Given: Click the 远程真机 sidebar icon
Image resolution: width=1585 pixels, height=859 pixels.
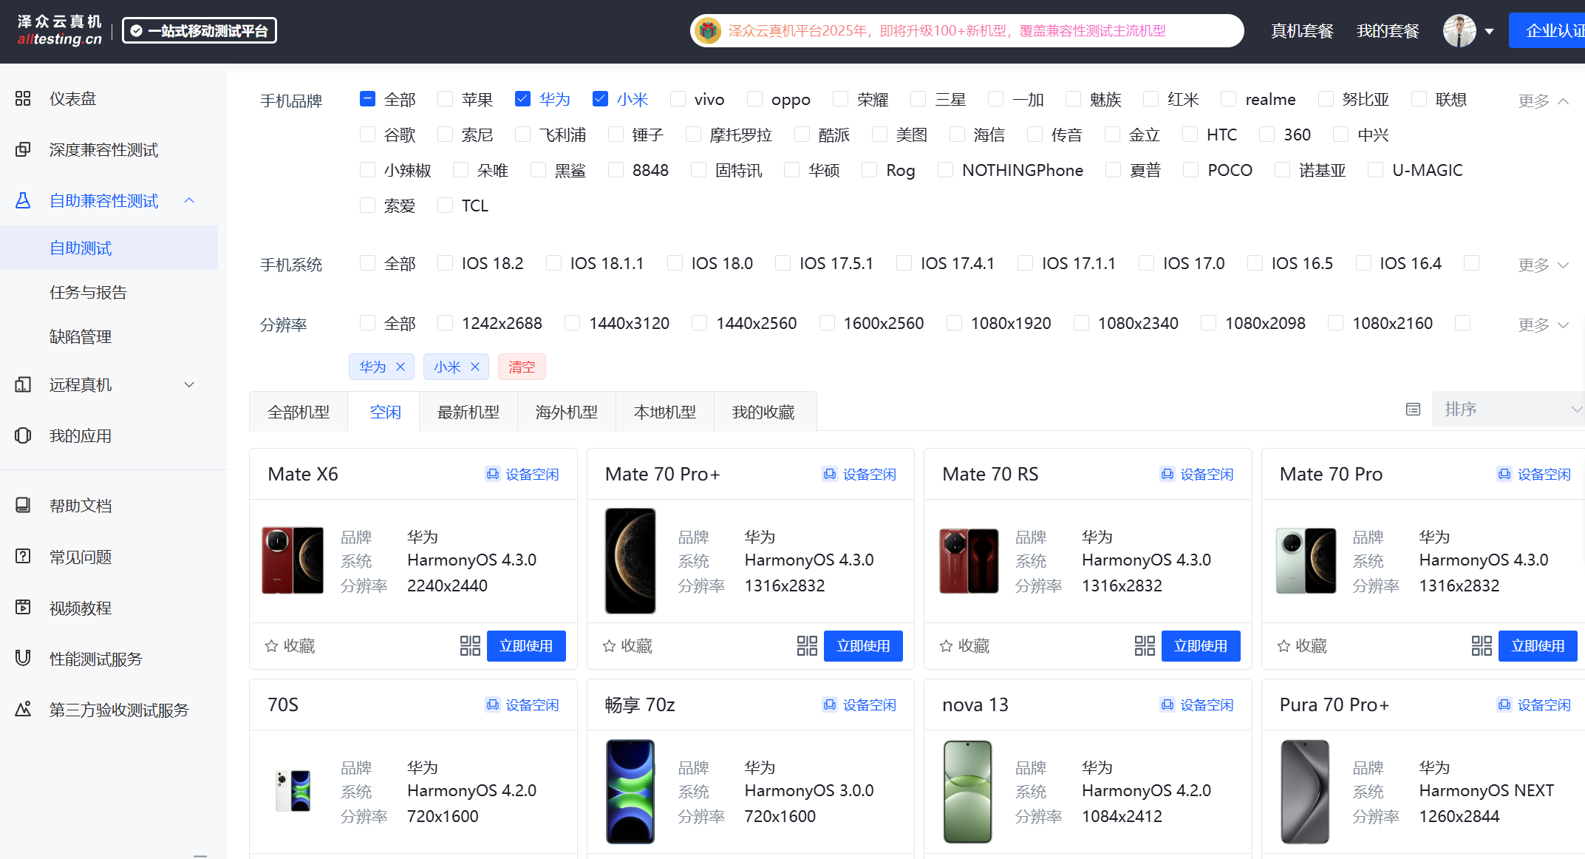Looking at the screenshot, I should pyautogui.click(x=23, y=384).
